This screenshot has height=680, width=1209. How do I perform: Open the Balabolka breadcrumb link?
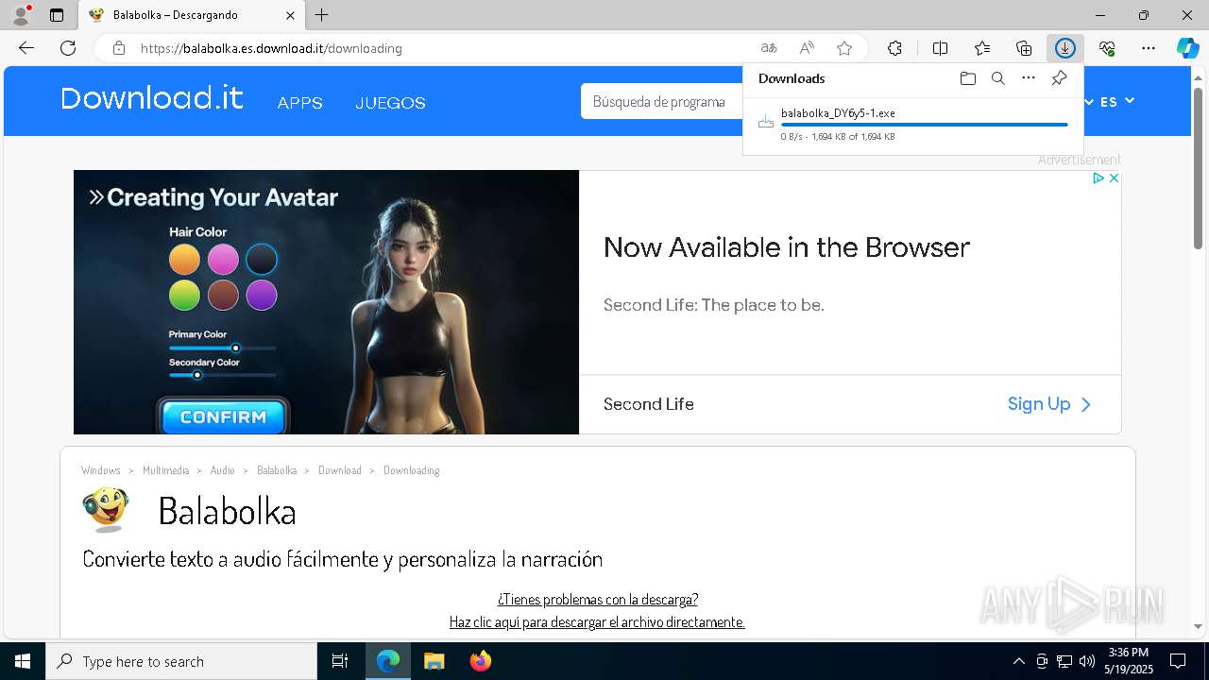[x=277, y=470]
